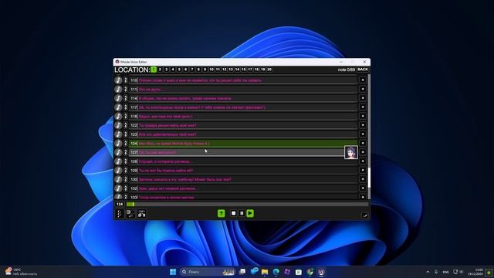Image resolution: width=494 pixels, height=278 pixels.
Task: Click the vertical scrollbar of the line list
Action: tap(369, 137)
